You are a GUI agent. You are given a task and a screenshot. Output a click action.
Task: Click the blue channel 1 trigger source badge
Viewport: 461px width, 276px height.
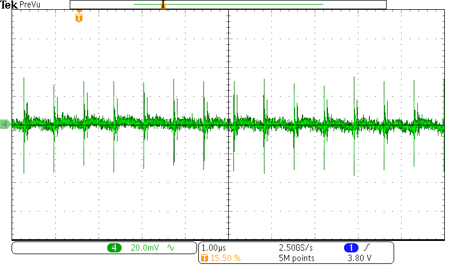(x=351, y=248)
